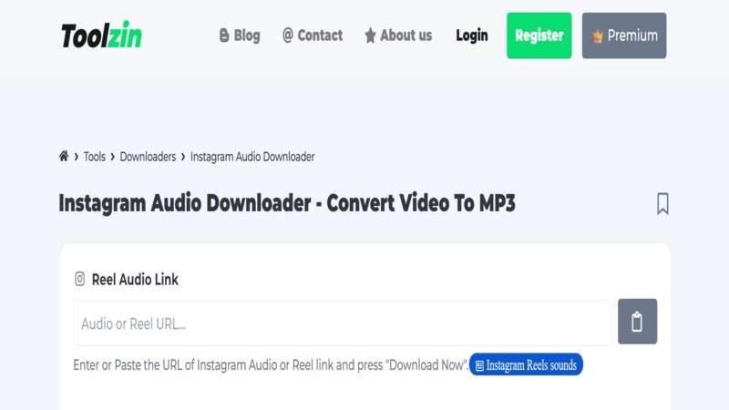Paste from clipboard using the clipboard button

(637, 322)
